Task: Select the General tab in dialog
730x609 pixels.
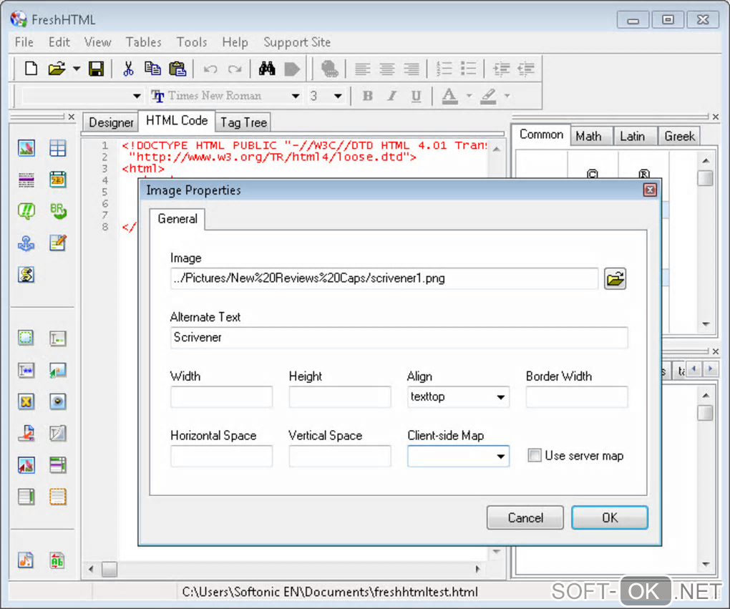Action: (177, 219)
